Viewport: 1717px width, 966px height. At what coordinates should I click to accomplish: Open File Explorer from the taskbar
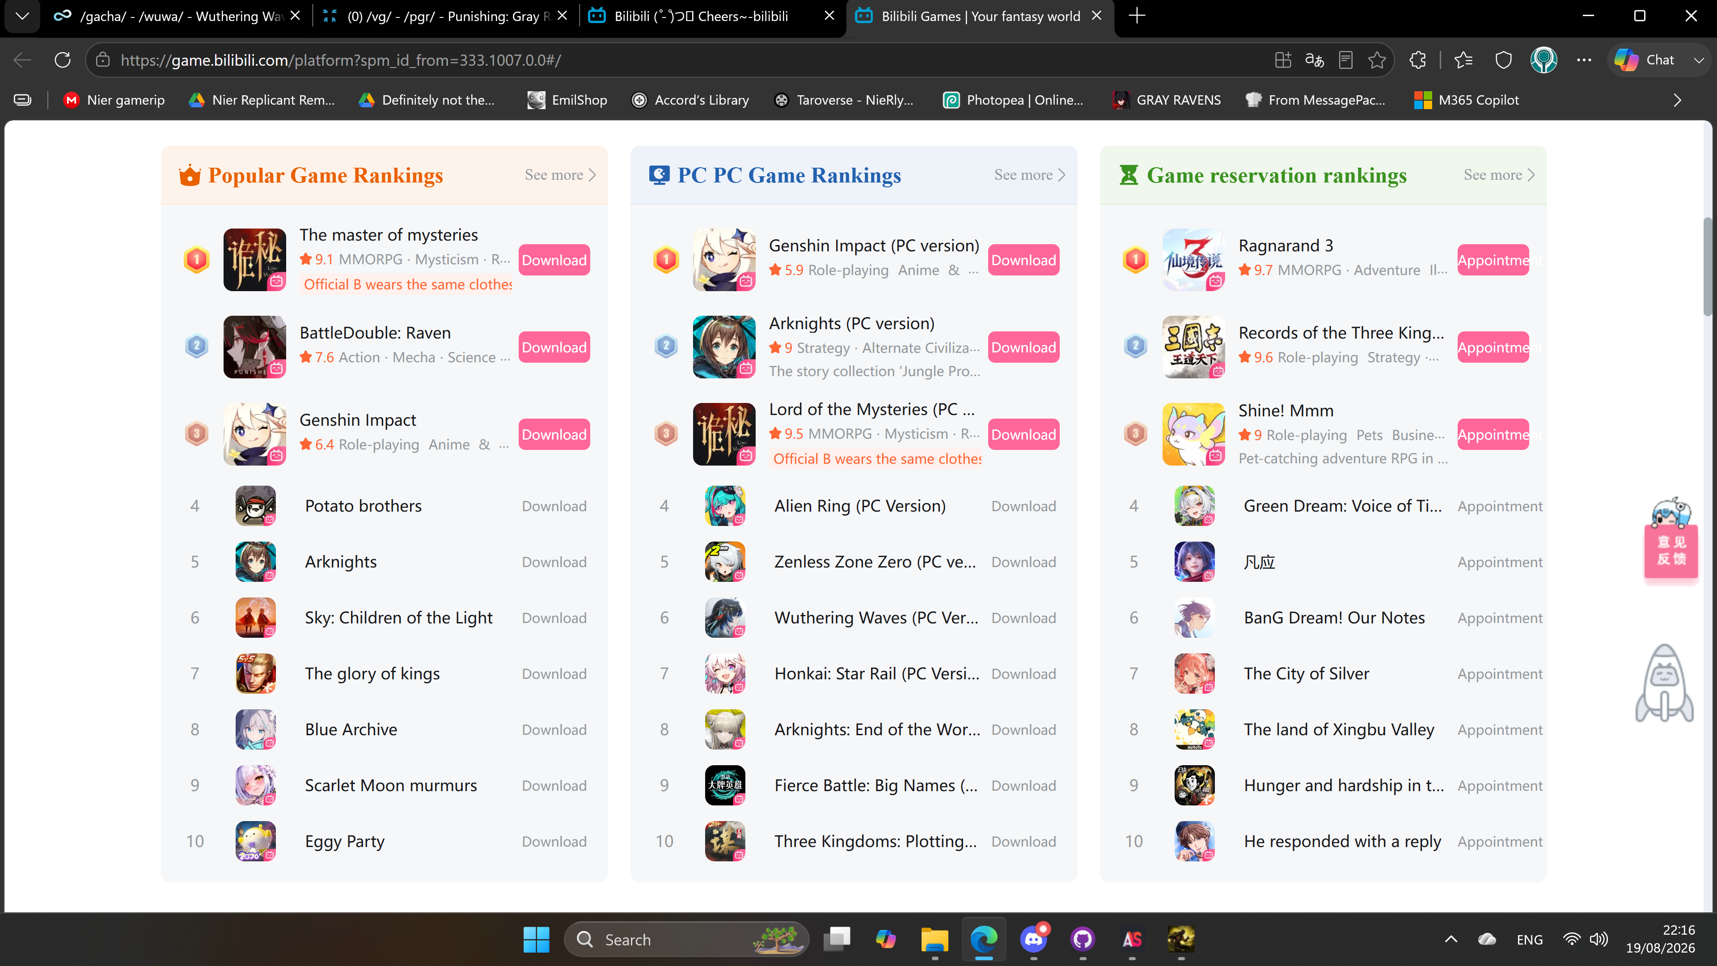pos(935,939)
